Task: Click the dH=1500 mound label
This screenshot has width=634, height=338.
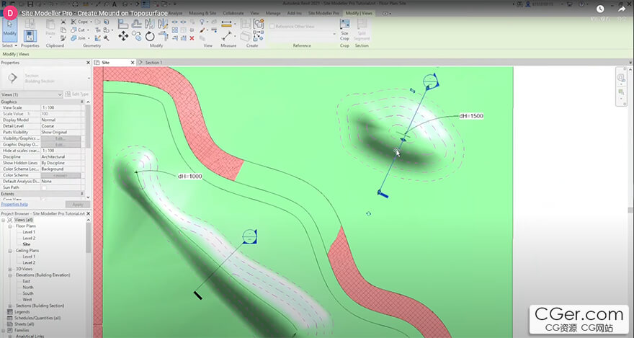Action: pyautogui.click(x=471, y=116)
